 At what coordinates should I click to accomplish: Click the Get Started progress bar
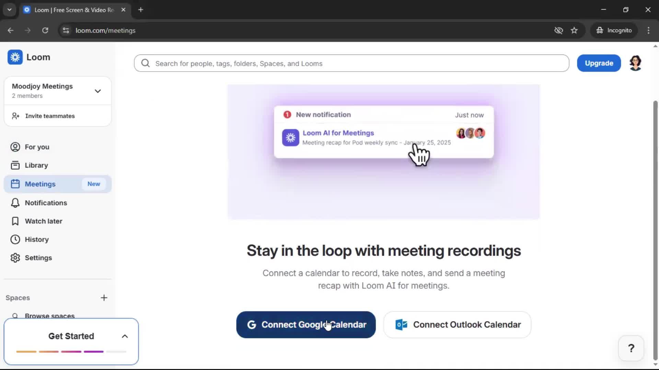point(71,351)
